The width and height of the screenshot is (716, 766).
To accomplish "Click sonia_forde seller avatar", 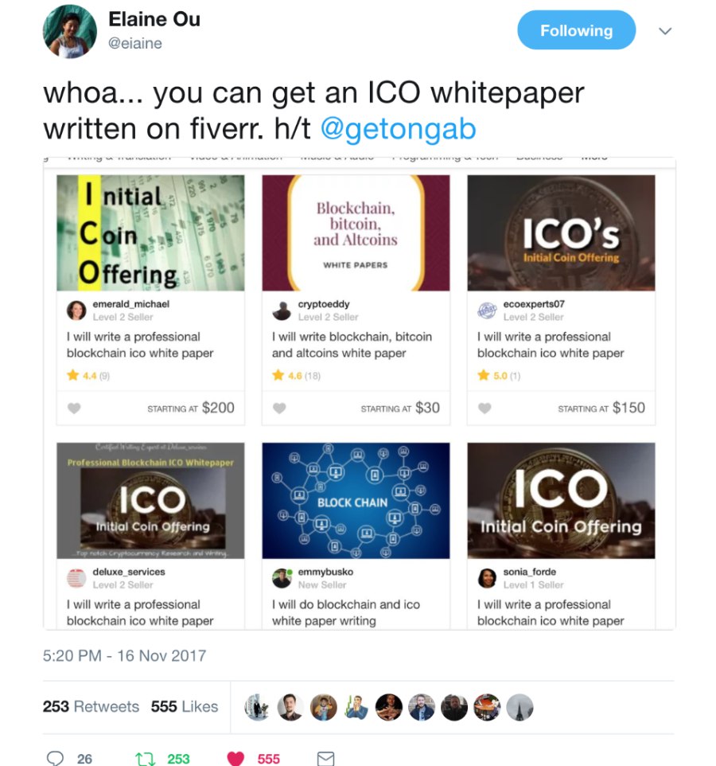I will coord(487,578).
